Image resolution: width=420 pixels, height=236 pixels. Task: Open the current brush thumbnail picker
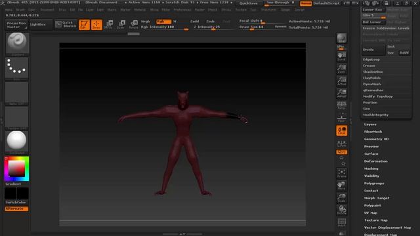tap(17, 44)
